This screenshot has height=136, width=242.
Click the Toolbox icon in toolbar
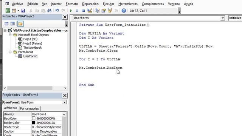[x=116, y=11]
